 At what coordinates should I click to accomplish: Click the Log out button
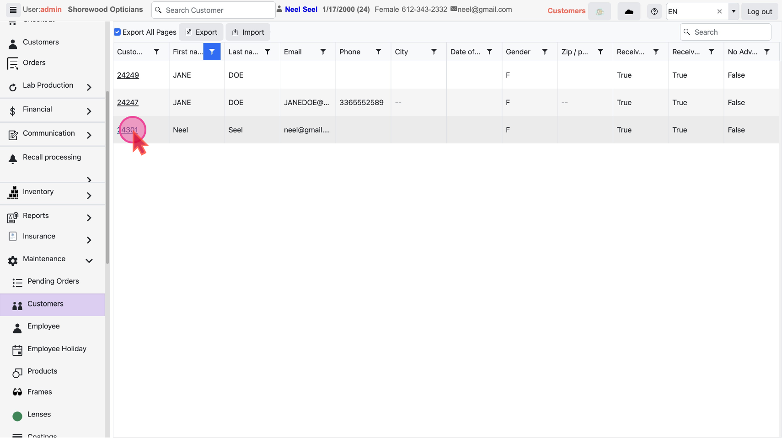coord(759,11)
